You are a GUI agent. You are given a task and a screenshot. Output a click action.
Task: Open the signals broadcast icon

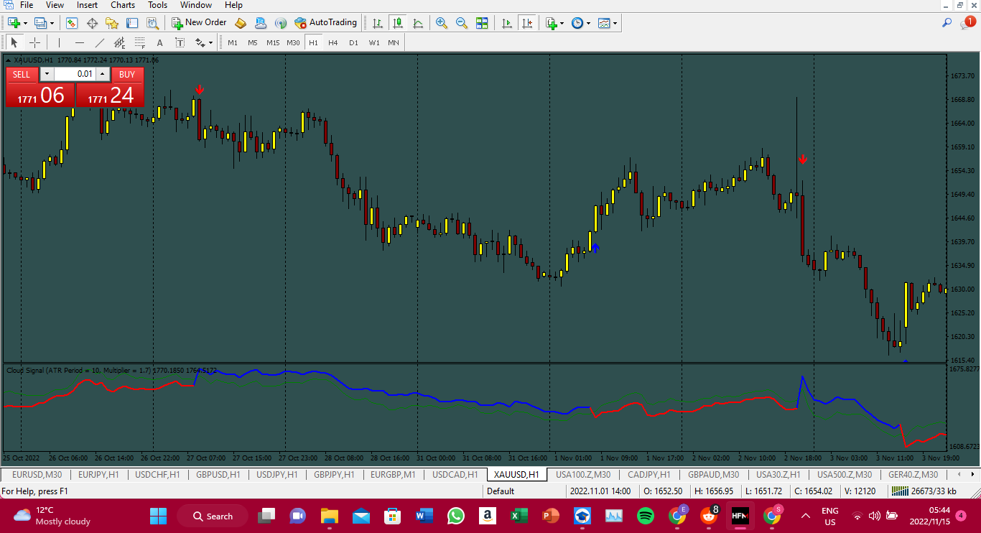click(281, 23)
